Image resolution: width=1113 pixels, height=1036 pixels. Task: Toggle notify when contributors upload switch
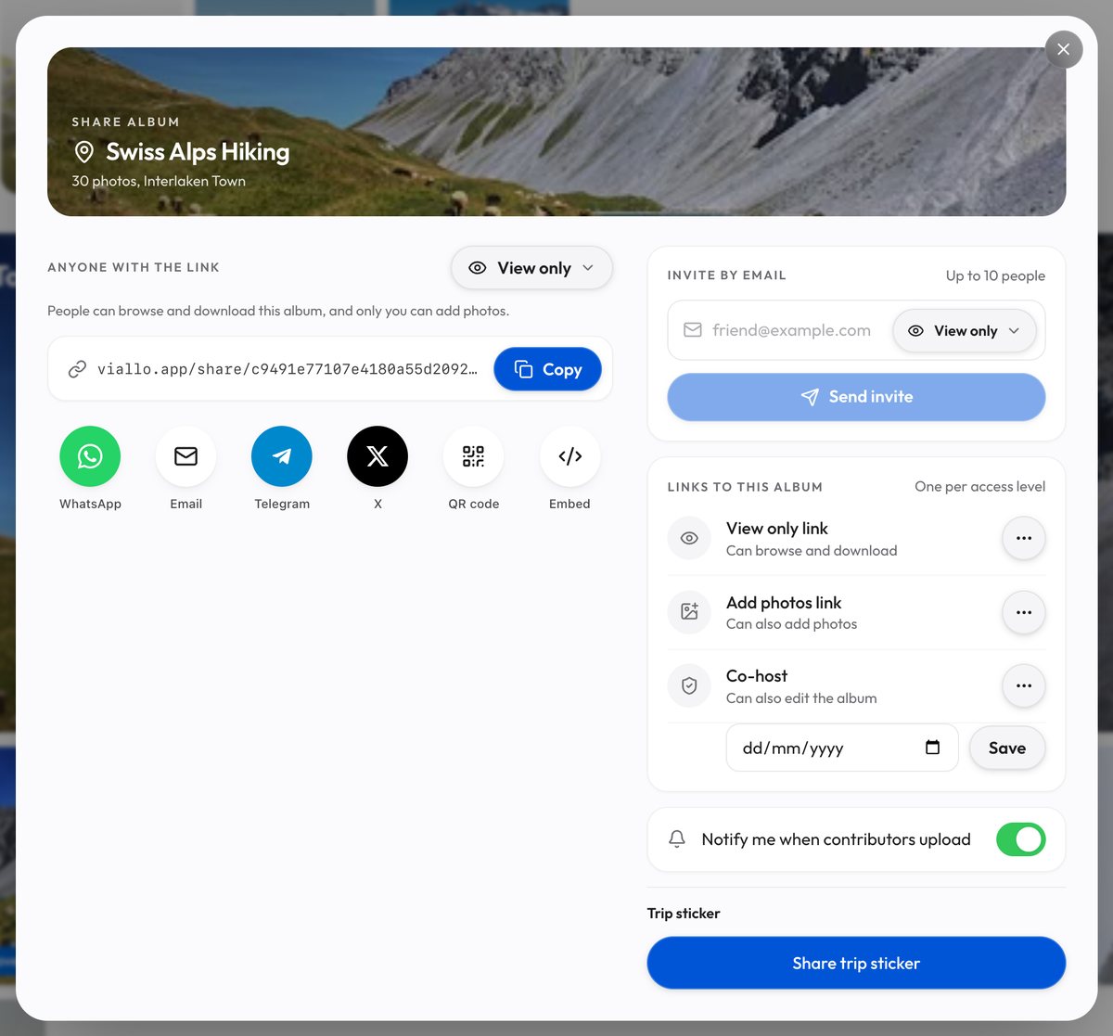[x=1020, y=839]
